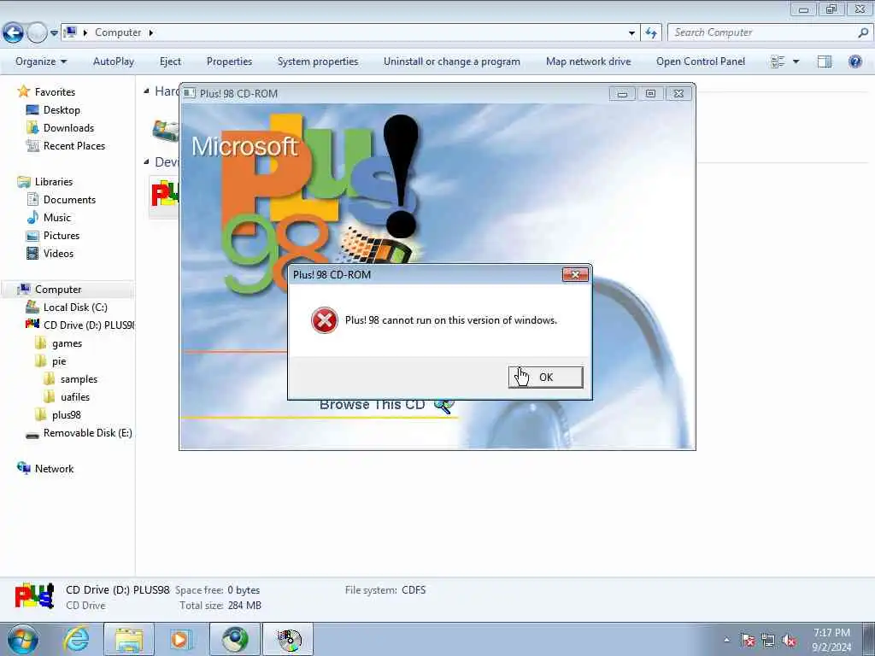
Task: Show hidden tray icons arrow
Action: click(x=726, y=640)
